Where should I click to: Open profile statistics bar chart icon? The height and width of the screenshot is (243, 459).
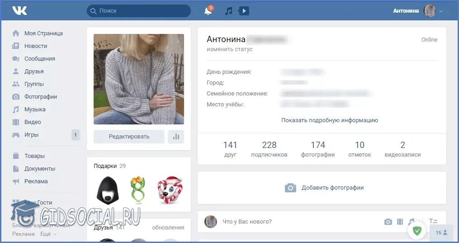pos(176,136)
